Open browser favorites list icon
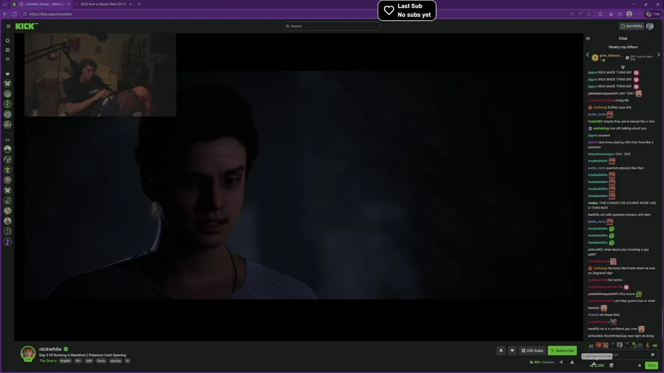This screenshot has width=664, height=373. (620, 14)
